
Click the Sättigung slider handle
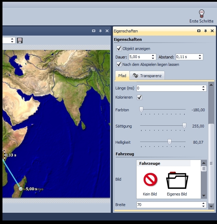pyautogui.click(x=184, y=125)
